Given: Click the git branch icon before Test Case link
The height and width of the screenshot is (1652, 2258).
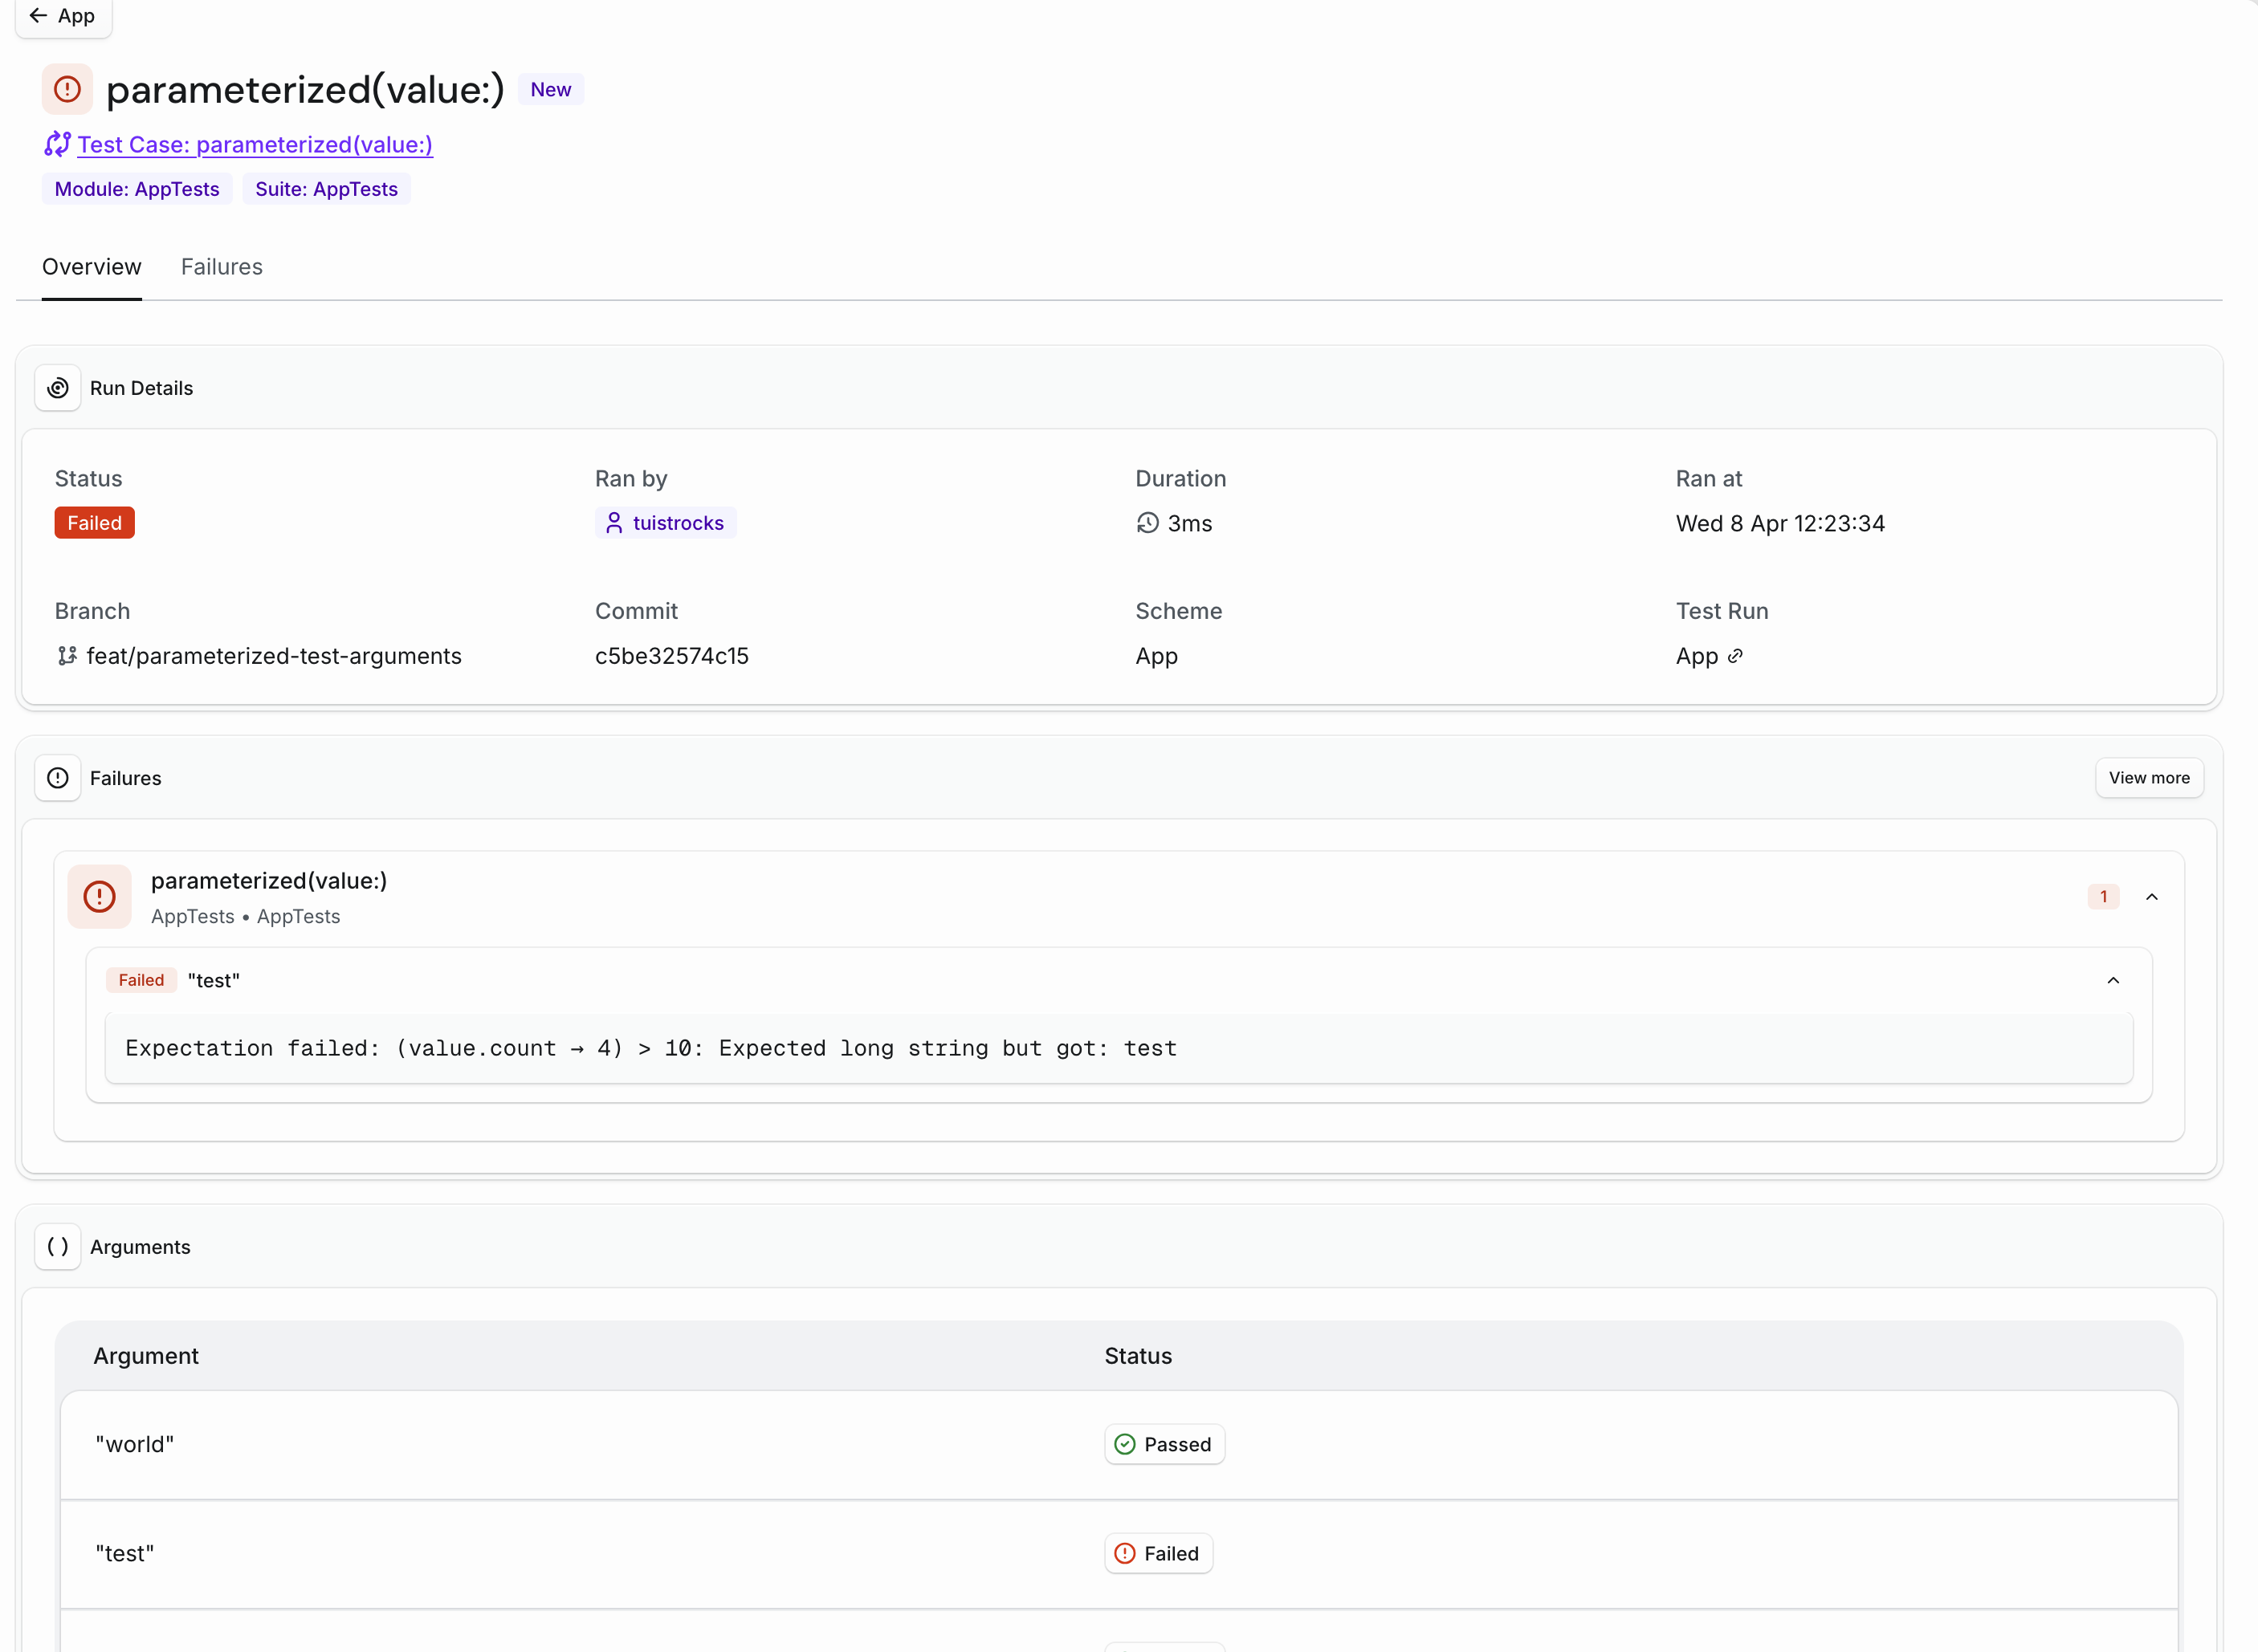Looking at the screenshot, I should point(56,144).
